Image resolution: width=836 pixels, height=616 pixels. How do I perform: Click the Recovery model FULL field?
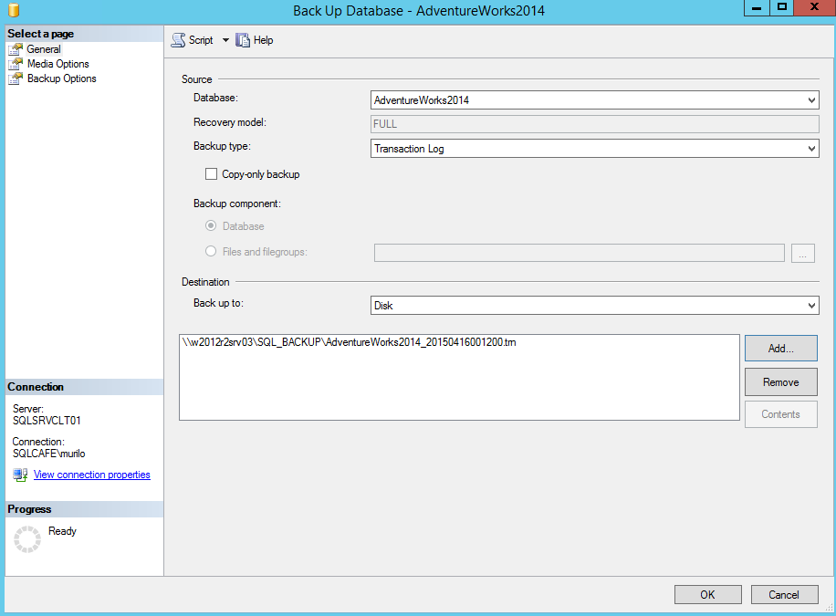click(x=594, y=124)
